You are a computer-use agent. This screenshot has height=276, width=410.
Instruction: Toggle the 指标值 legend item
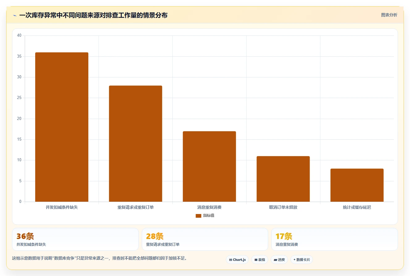click(x=205, y=216)
